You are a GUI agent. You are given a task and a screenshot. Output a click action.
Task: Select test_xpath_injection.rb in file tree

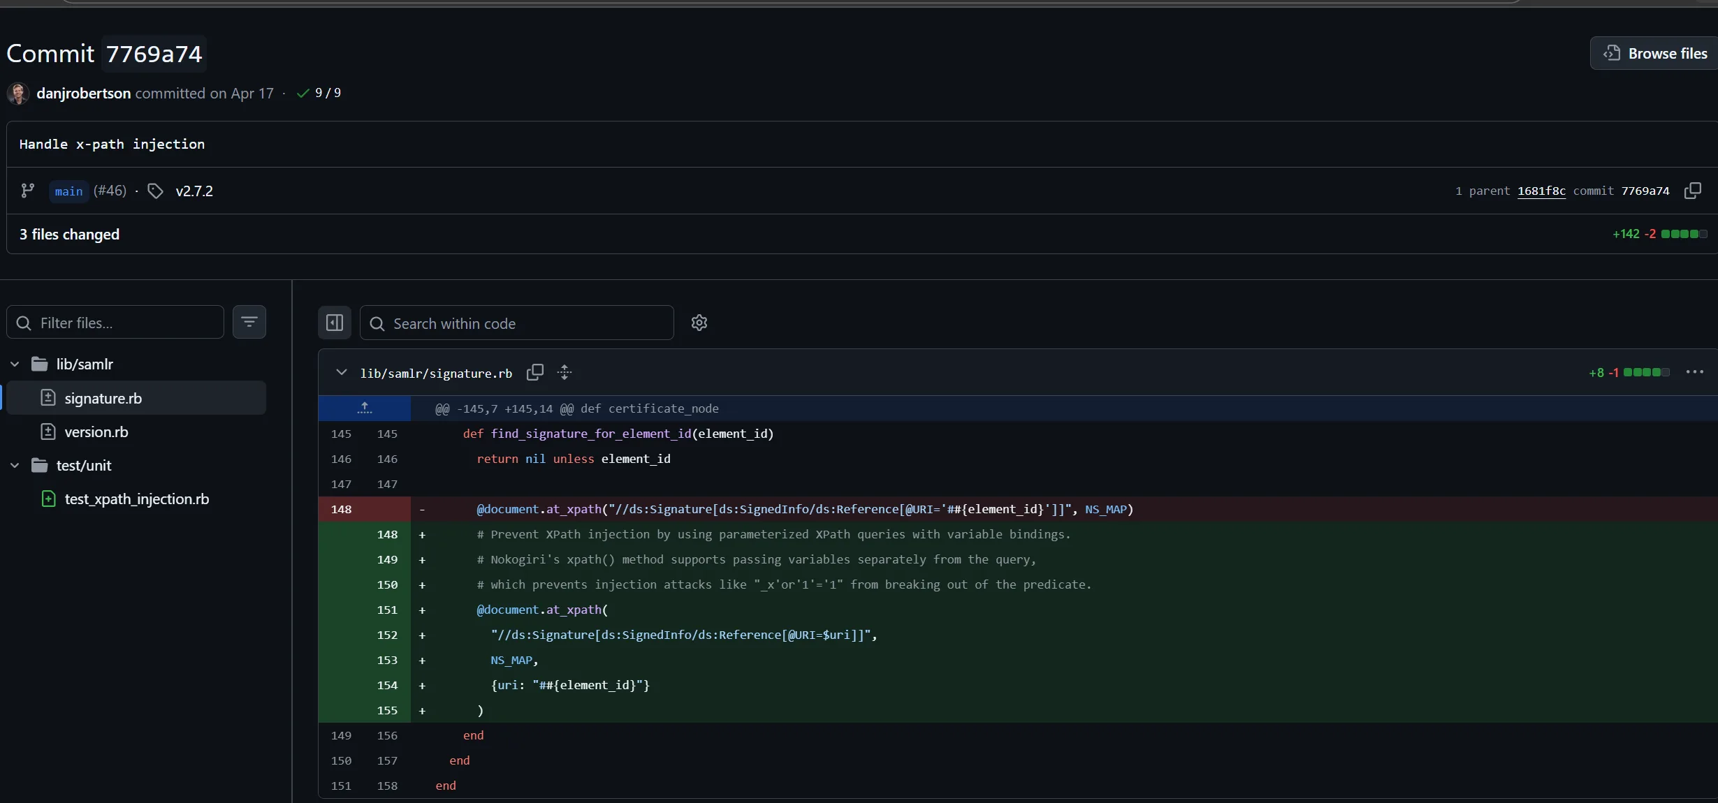point(136,499)
